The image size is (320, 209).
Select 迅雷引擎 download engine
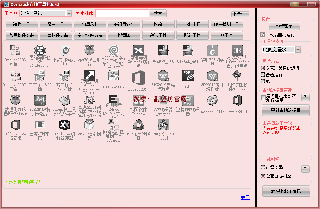pos(263,167)
